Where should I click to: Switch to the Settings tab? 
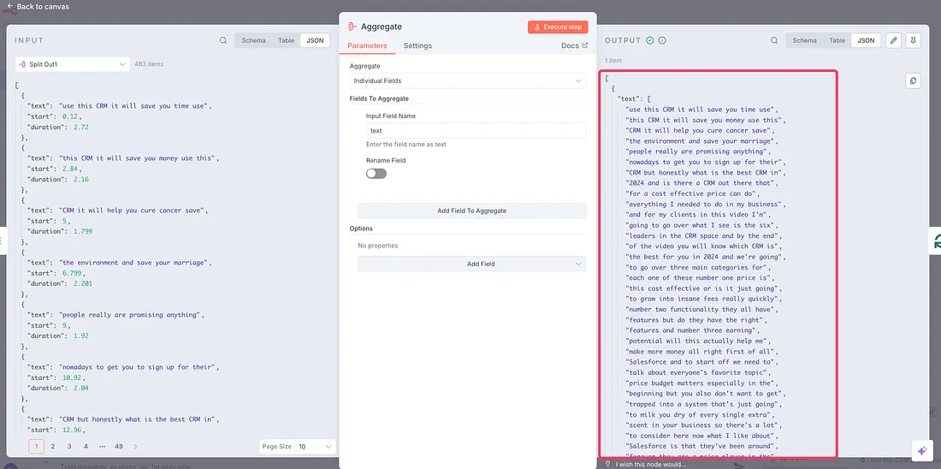[417, 45]
